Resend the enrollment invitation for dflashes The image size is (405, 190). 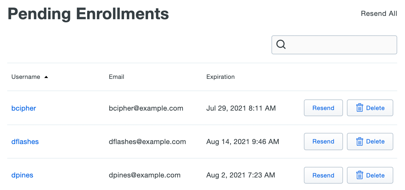(323, 142)
